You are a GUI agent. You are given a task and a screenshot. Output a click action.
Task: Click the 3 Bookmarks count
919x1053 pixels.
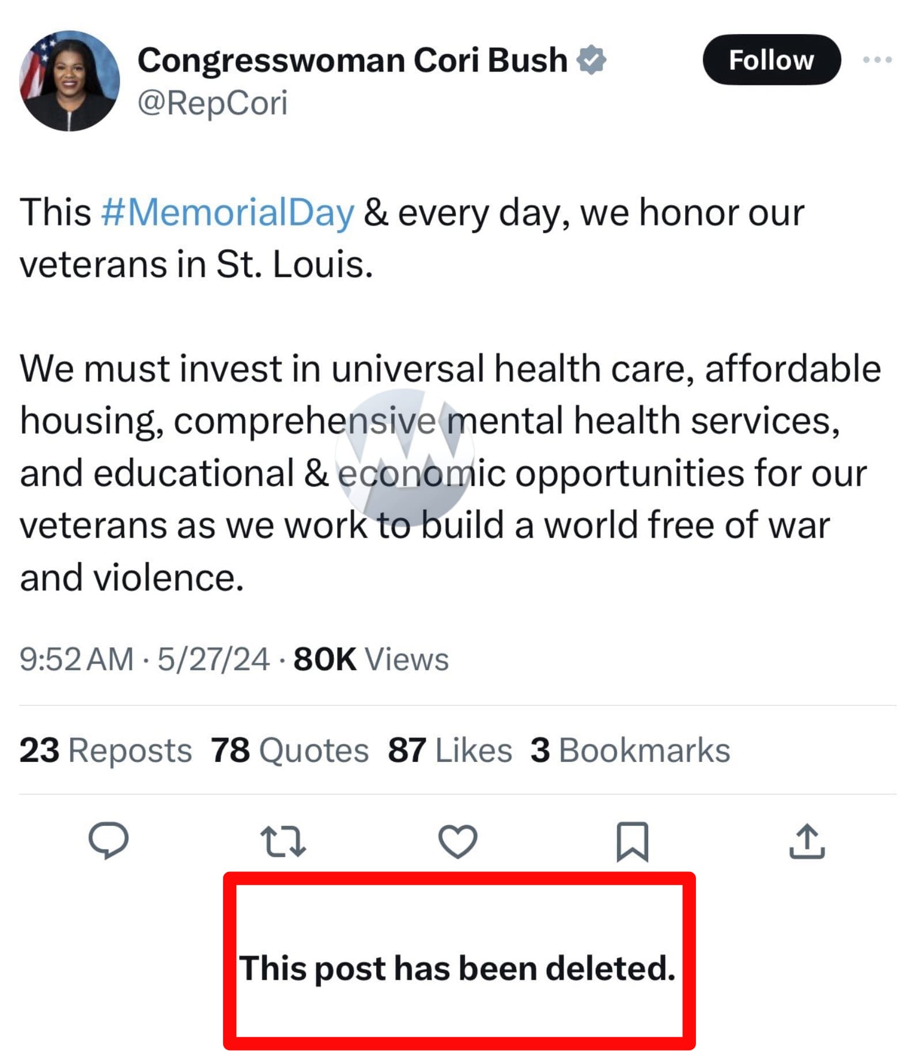630,750
